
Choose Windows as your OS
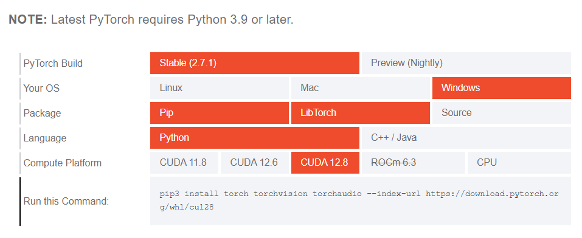pos(502,88)
